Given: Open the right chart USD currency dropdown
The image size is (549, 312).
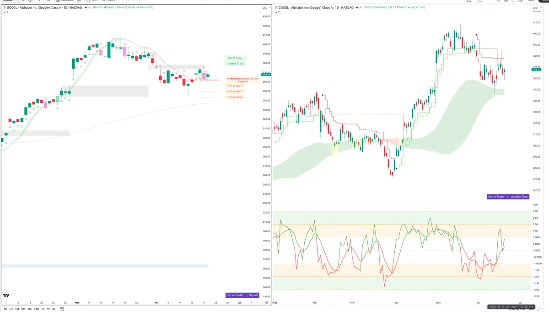Looking at the screenshot, I should click(536, 8).
